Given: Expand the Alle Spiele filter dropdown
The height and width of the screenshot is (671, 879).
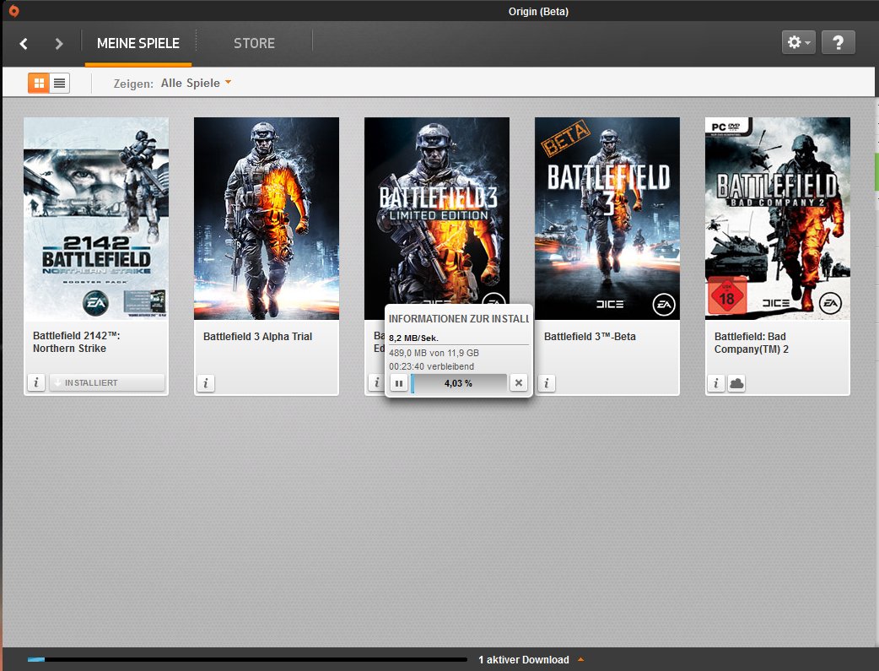Looking at the screenshot, I should (x=197, y=83).
